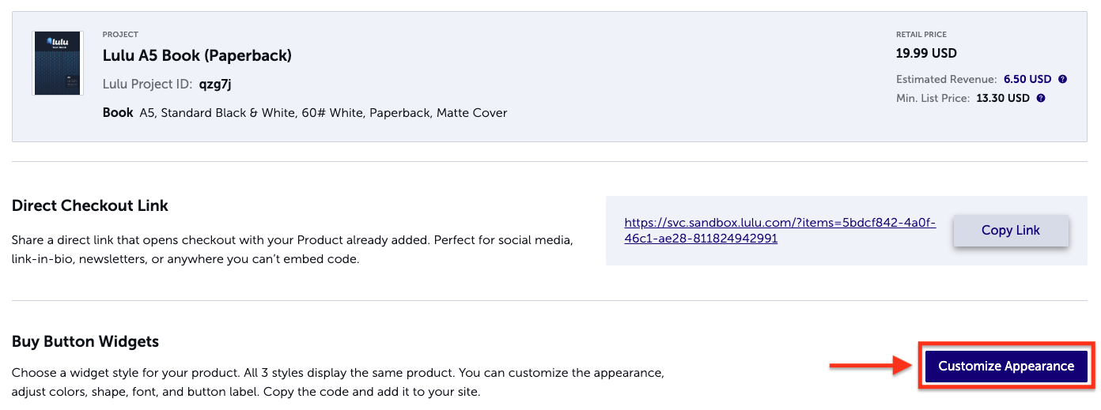Click the Buy Button Widgets heading
The height and width of the screenshot is (410, 1101).
tap(85, 341)
